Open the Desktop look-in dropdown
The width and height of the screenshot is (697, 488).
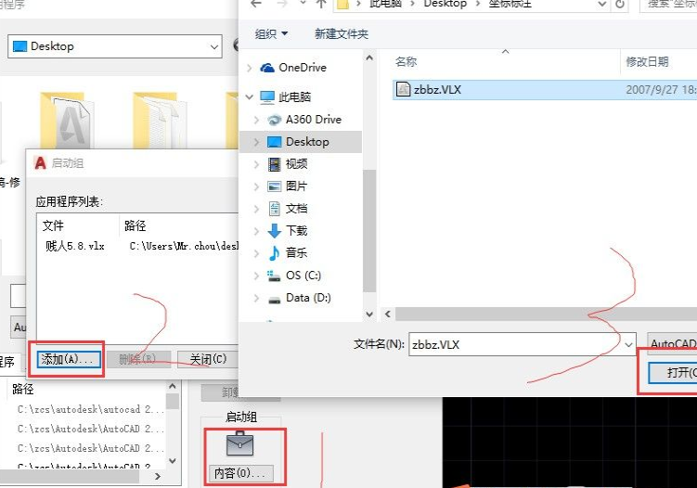point(214,45)
